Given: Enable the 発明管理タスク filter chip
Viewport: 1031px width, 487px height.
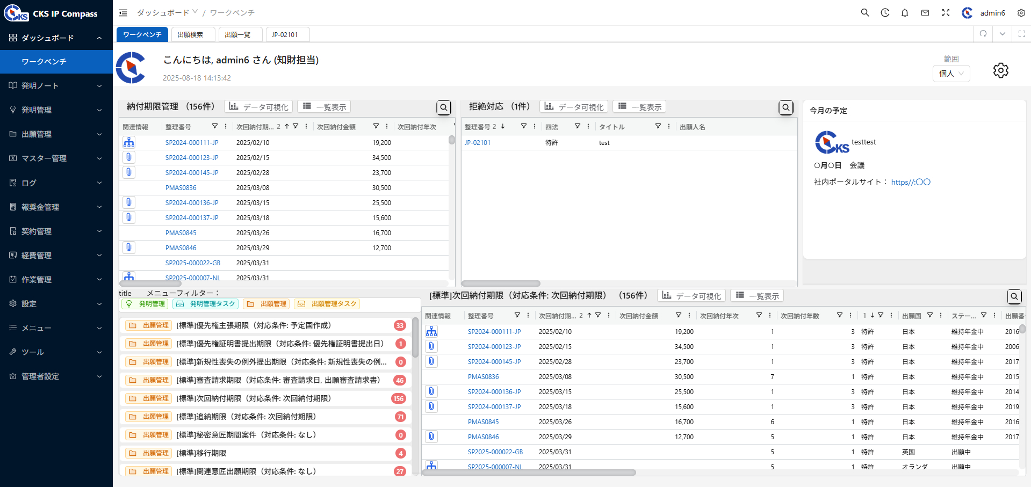Looking at the screenshot, I should 205,303.
